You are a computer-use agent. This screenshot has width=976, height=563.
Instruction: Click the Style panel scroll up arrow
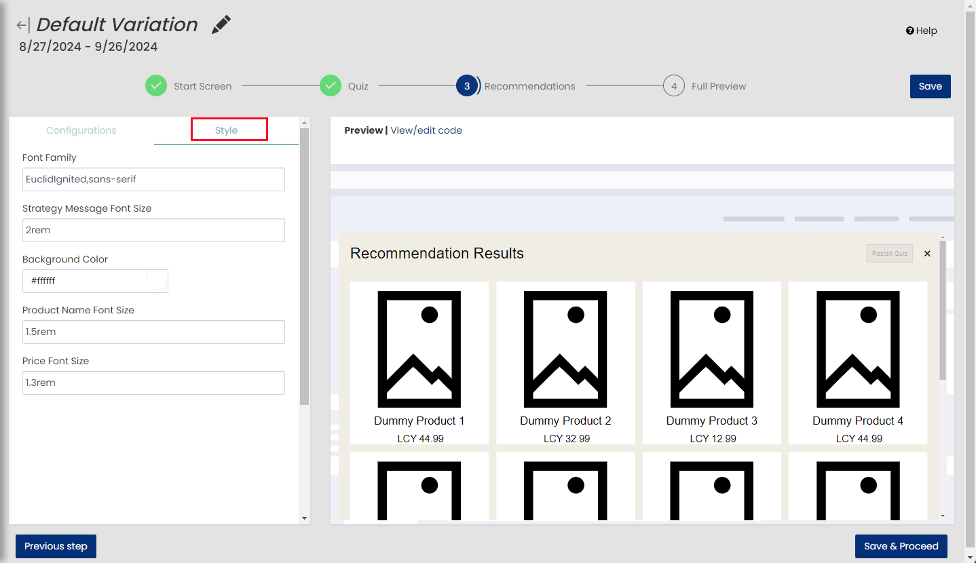pyautogui.click(x=305, y=123)
